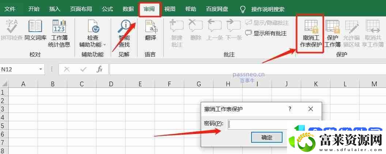Toggle 显示/隐藏批注
This screenshot has height=154, width=386.
267,23
